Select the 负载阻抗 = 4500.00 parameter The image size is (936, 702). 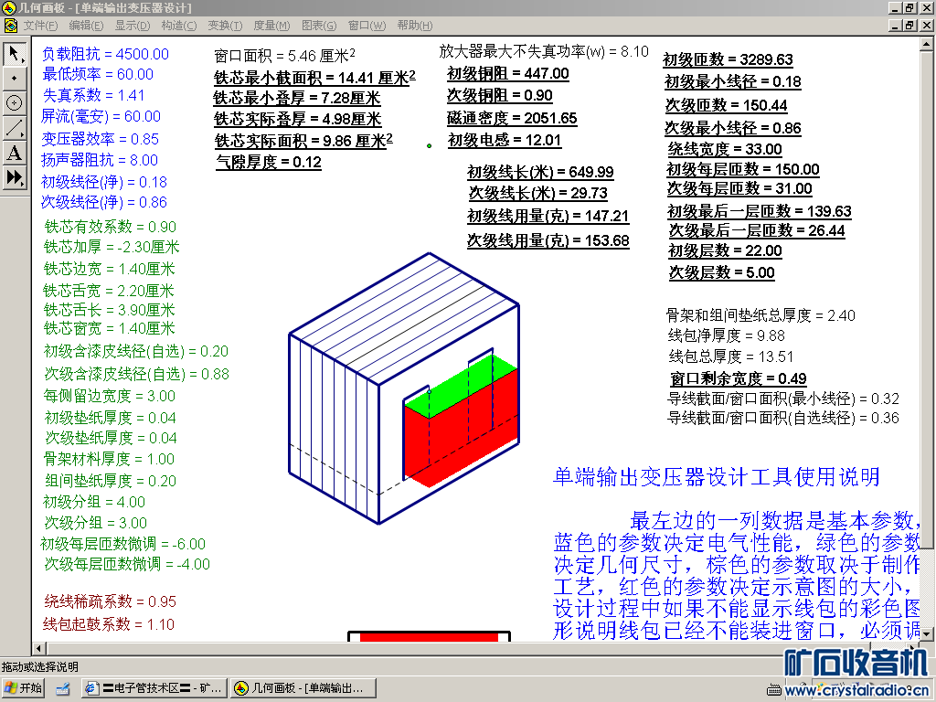[105, 54]
